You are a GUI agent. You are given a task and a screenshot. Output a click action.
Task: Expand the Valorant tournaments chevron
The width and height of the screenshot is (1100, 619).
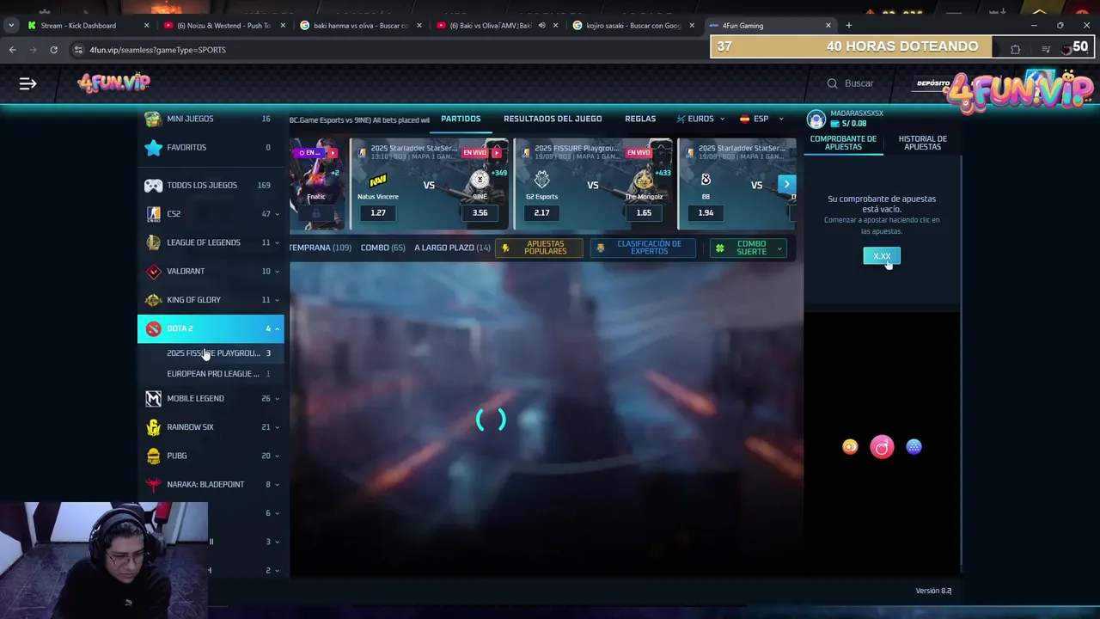(x=277, y=272)
